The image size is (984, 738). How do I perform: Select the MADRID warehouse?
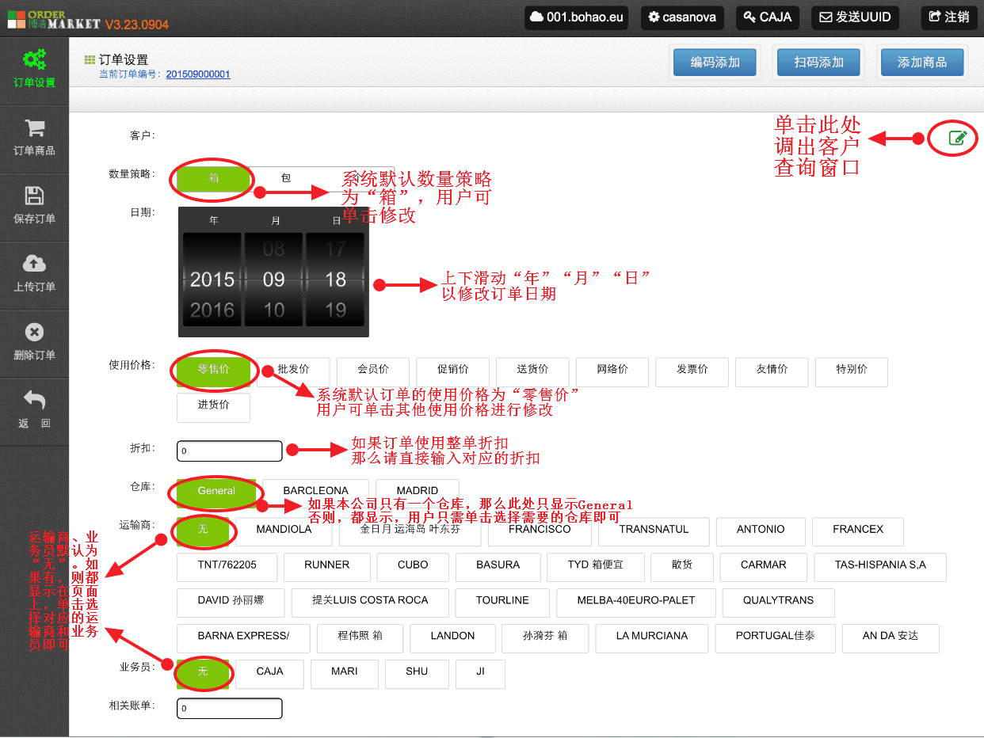(x=418, y=492)
